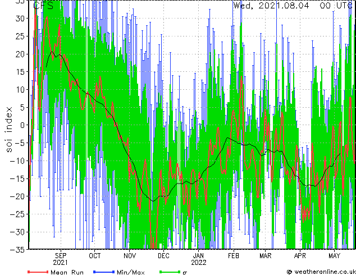Click the 'Min/Max' legend label

pos(131,272)
